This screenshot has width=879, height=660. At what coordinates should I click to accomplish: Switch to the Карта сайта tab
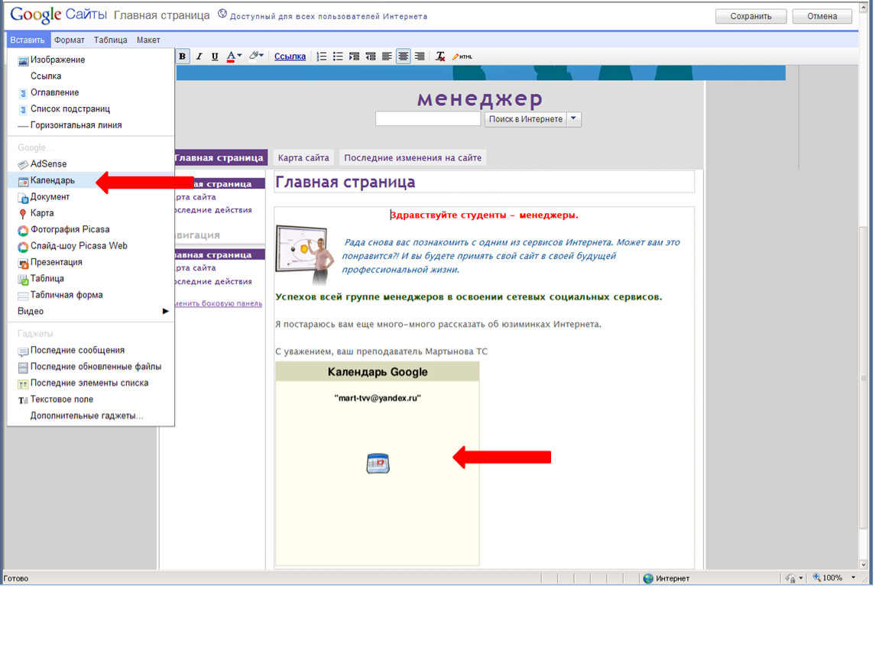point(303,158)
